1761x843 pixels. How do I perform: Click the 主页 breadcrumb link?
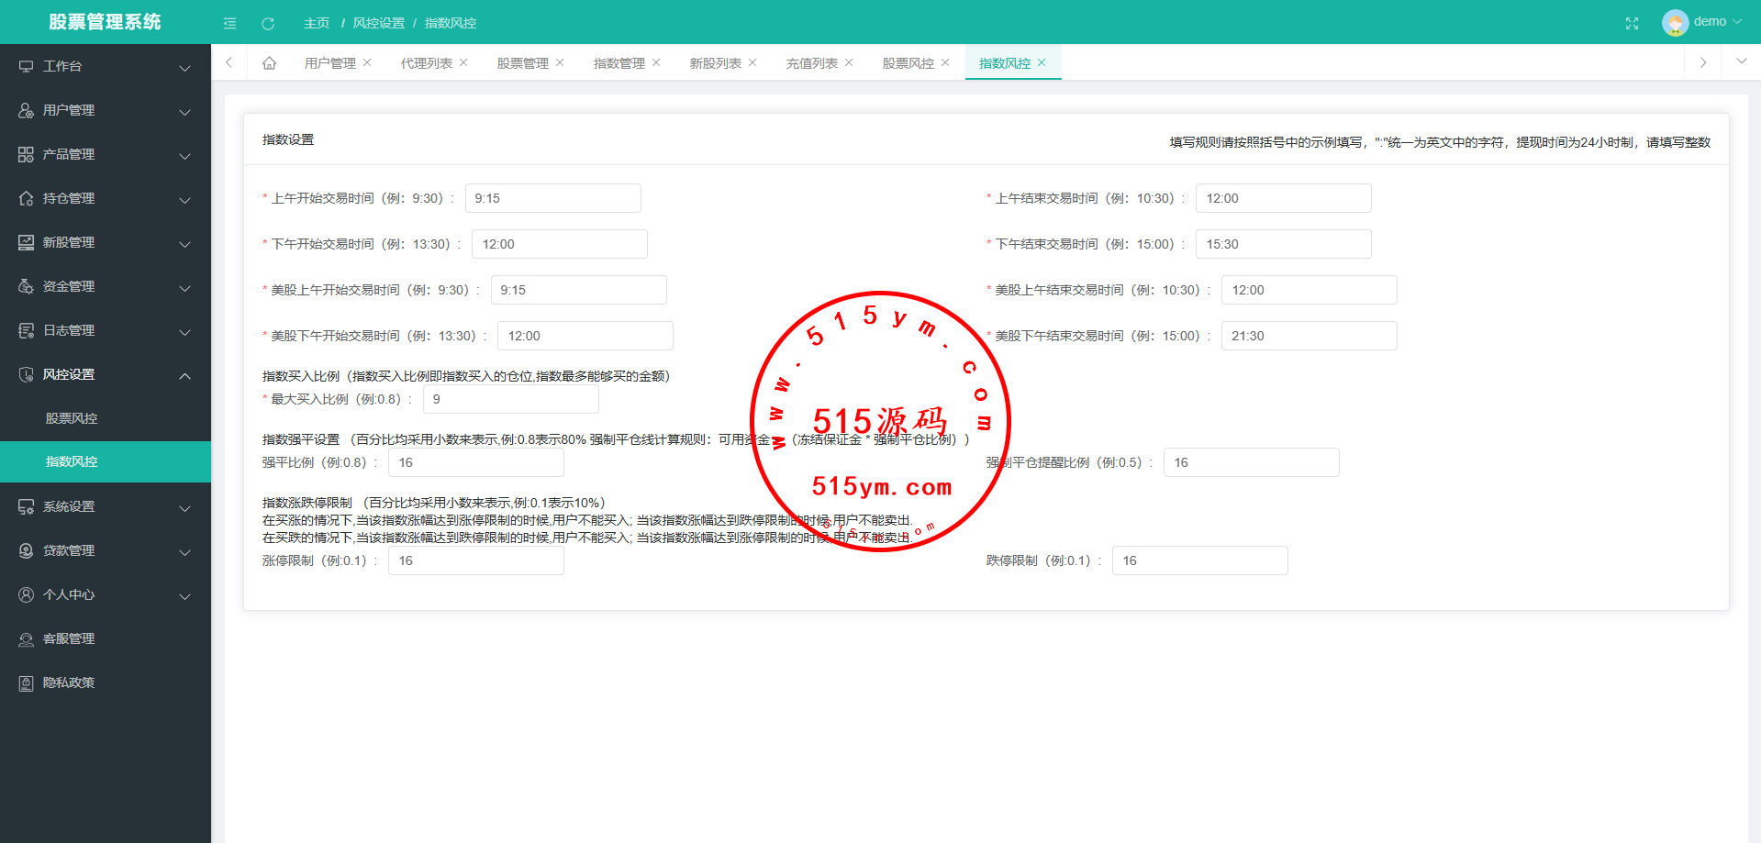[x=317, y=23]
